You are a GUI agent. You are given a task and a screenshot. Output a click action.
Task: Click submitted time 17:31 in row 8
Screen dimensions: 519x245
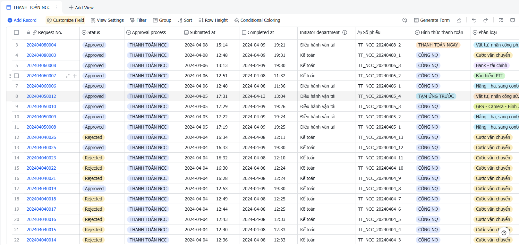(222, 96)
